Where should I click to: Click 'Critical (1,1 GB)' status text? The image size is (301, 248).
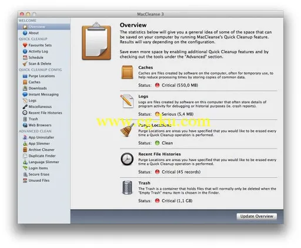click(177, 201)
